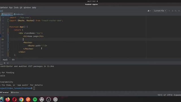Viewport: 181px width, 102px height.
Task: Click the clock in the top panel
Action: coord(92,1)
